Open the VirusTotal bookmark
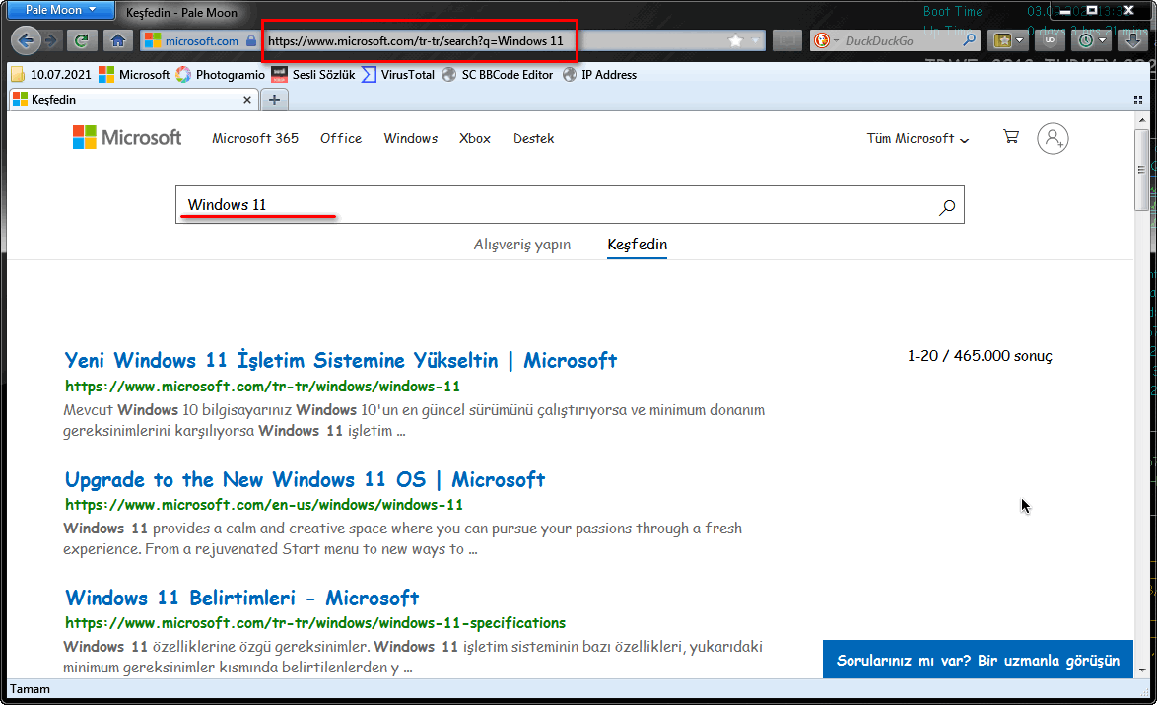This screenshot has width=1157, height=705. (x=398, y=75)
